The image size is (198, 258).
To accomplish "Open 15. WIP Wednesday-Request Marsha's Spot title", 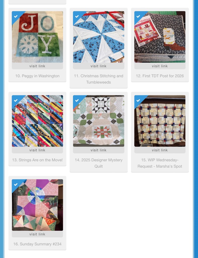I will click(160, 163).
